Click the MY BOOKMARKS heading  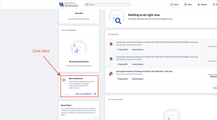coord(69,30)
